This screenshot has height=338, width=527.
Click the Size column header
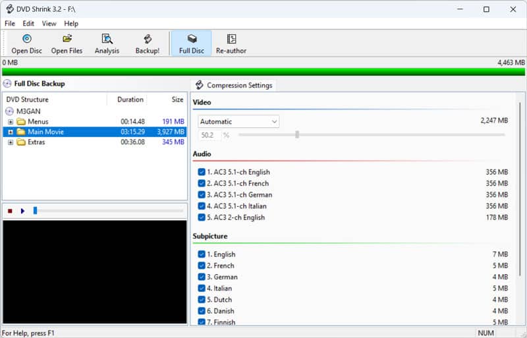click(177, 100)
